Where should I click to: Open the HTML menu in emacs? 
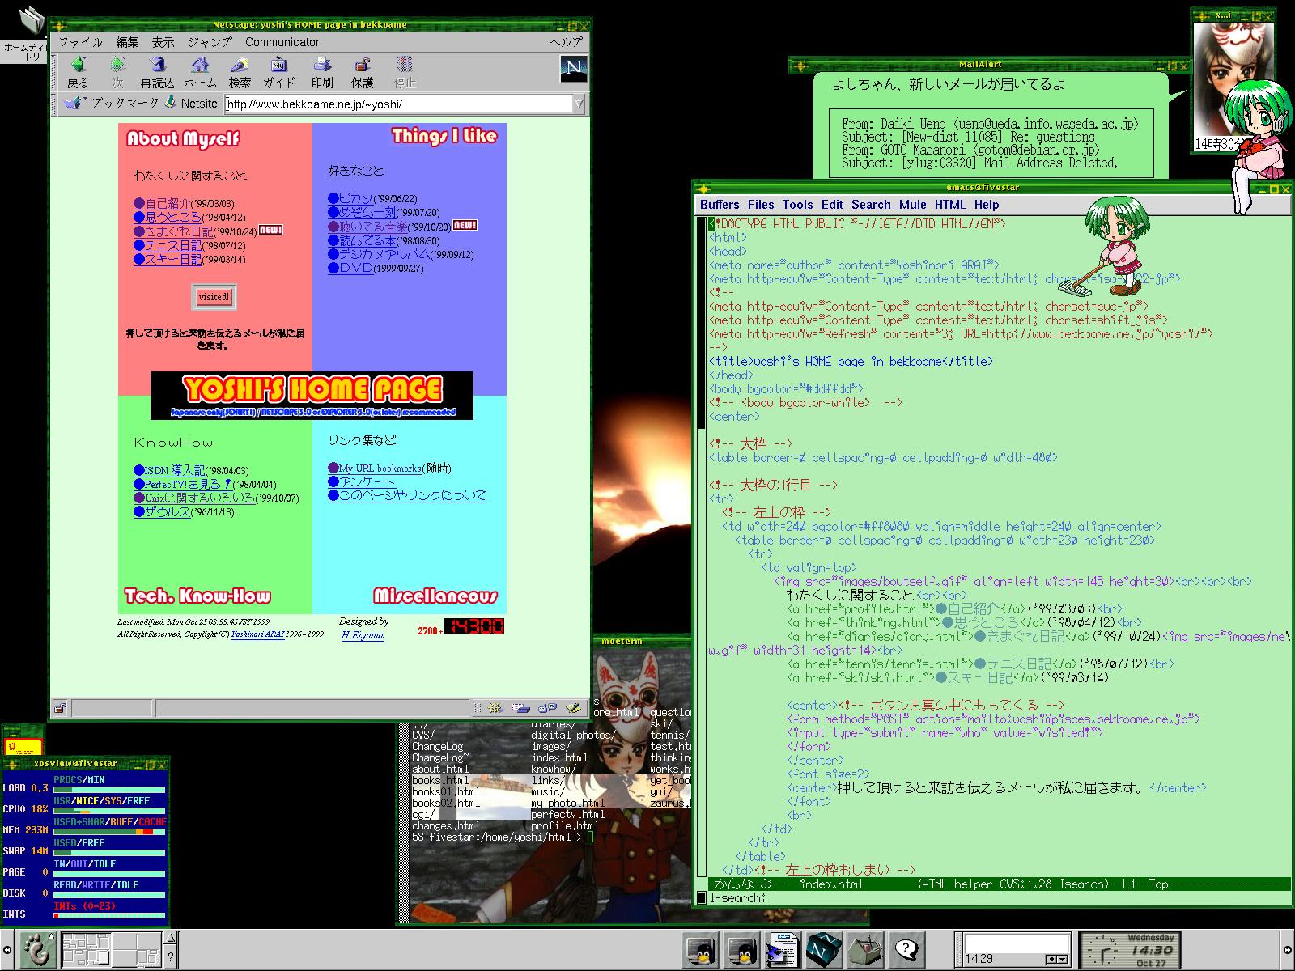(950, 205)
